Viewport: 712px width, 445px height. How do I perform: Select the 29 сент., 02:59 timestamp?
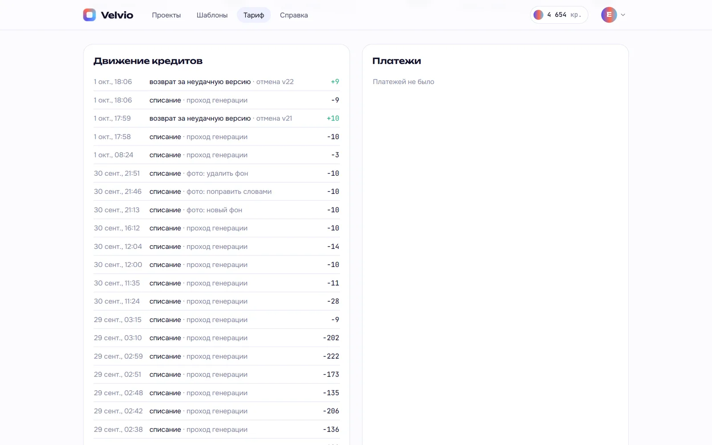[x=118, y=356]
